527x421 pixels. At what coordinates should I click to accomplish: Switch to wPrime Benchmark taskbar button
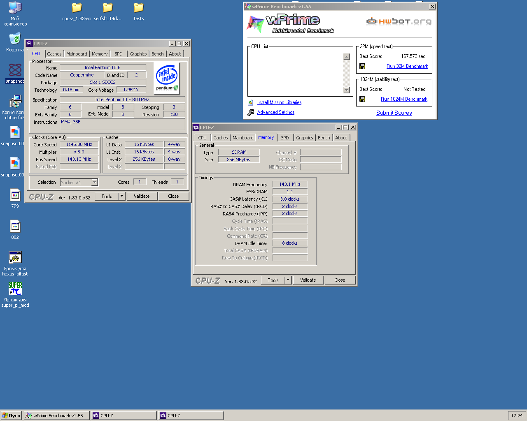(x=57, y=416)
